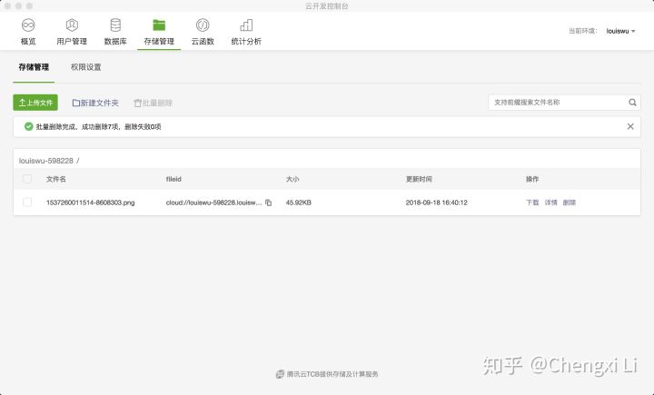Click the 更新时间 column header
The width and height of the screenshot is (654, 395).
[x=419, y=179]
